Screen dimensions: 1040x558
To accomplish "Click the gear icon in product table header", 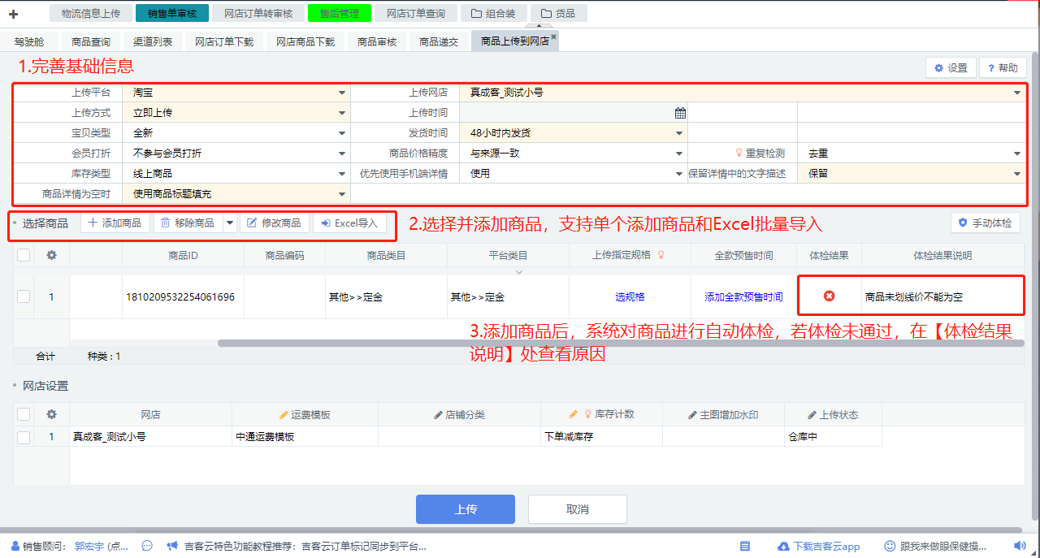I will [x=51, y=255].
